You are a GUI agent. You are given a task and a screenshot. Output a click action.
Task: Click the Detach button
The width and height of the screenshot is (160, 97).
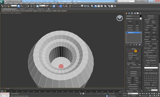click(x=154, y=30)
